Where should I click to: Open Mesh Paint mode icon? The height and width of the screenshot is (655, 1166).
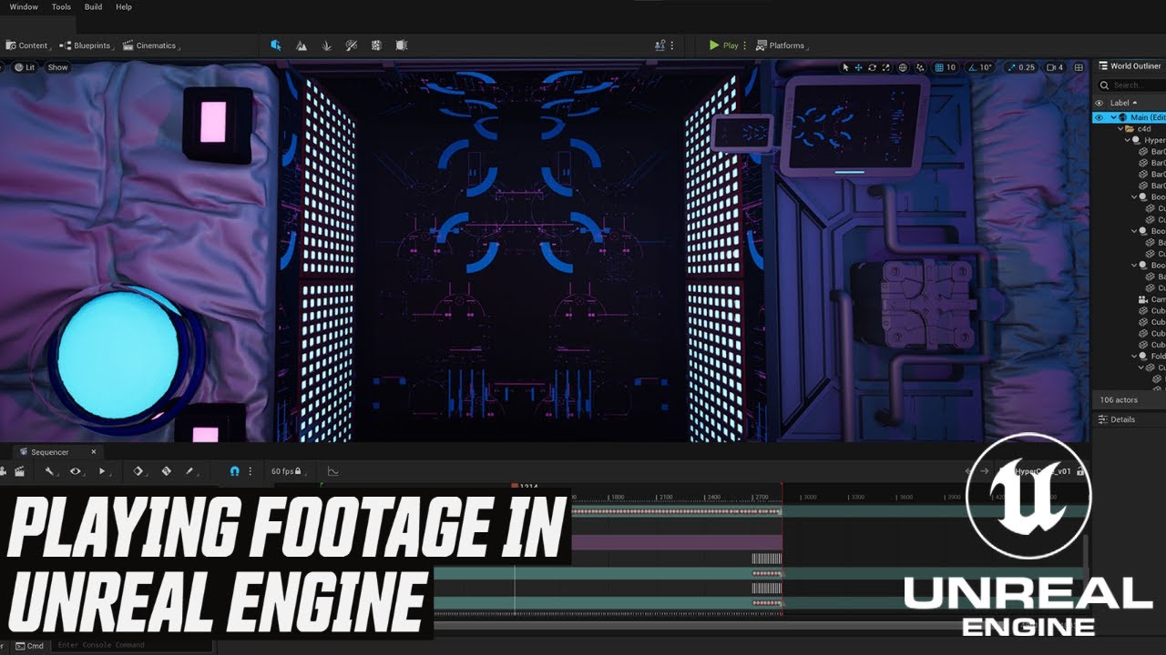click(x=351, y=45)
